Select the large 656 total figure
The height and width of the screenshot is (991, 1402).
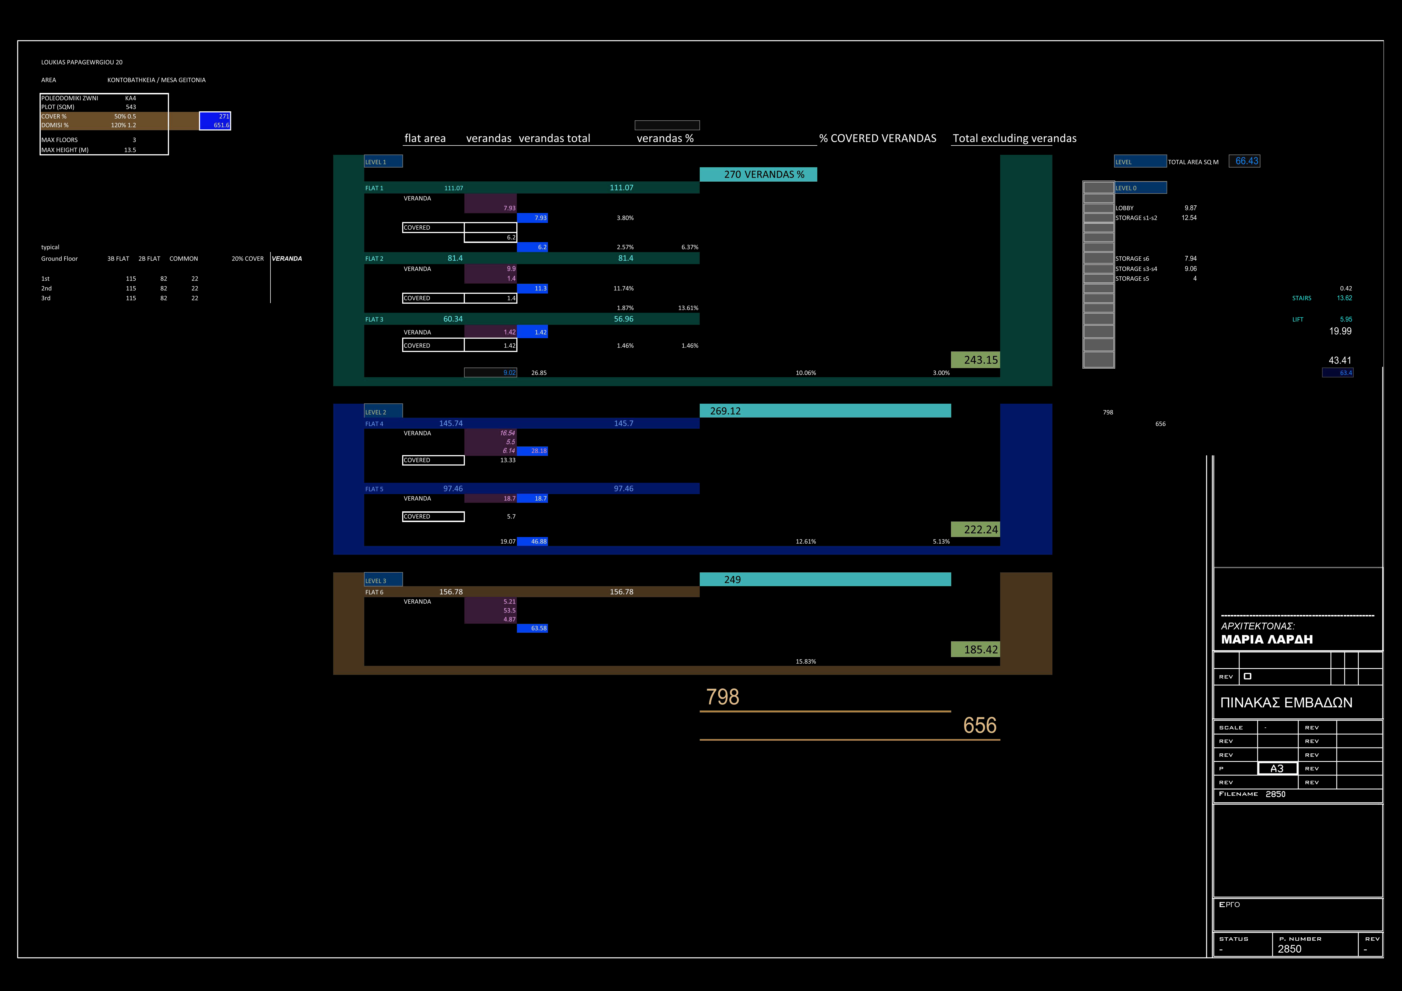(980, 725)
